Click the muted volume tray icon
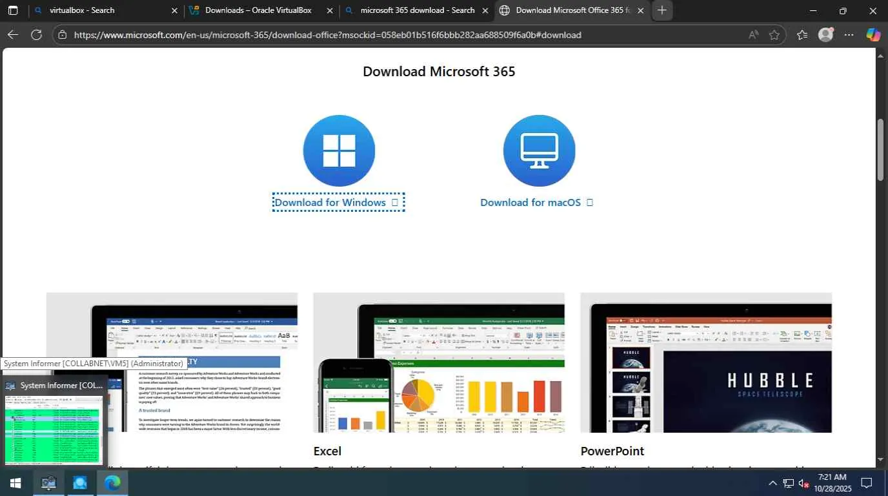 tap(804, 483)
